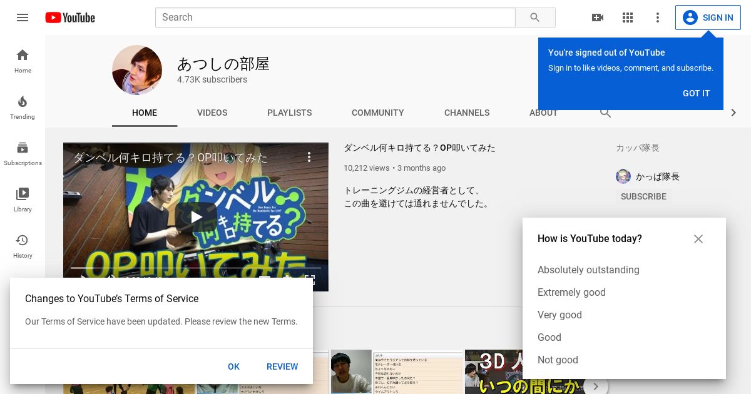Open the Channels tab
This screenshot has width=751, height=394.
click(x=467, y=113)
